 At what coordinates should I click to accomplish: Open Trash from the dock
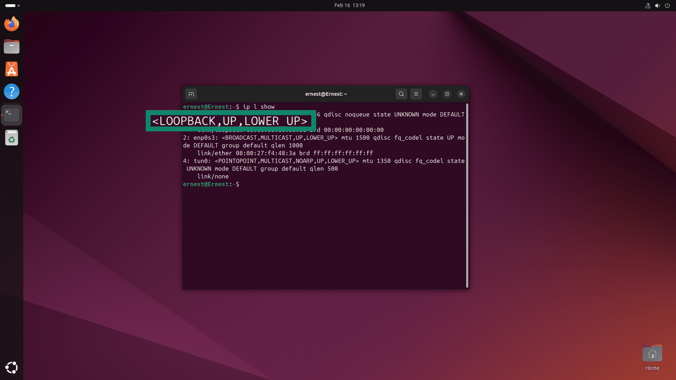coord(12,138)
